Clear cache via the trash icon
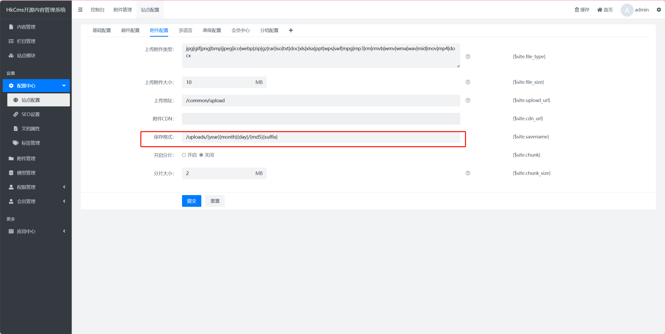 577,10
